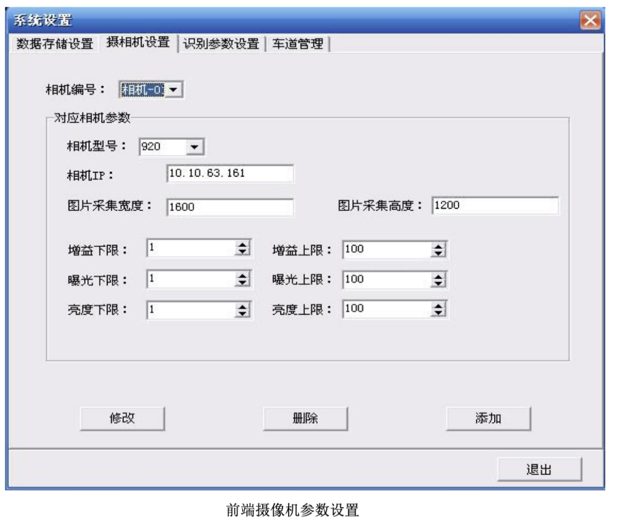Expand the 相机编号 dropdown list
This screenshot has width=617, height=525.
tap(174, 90)
